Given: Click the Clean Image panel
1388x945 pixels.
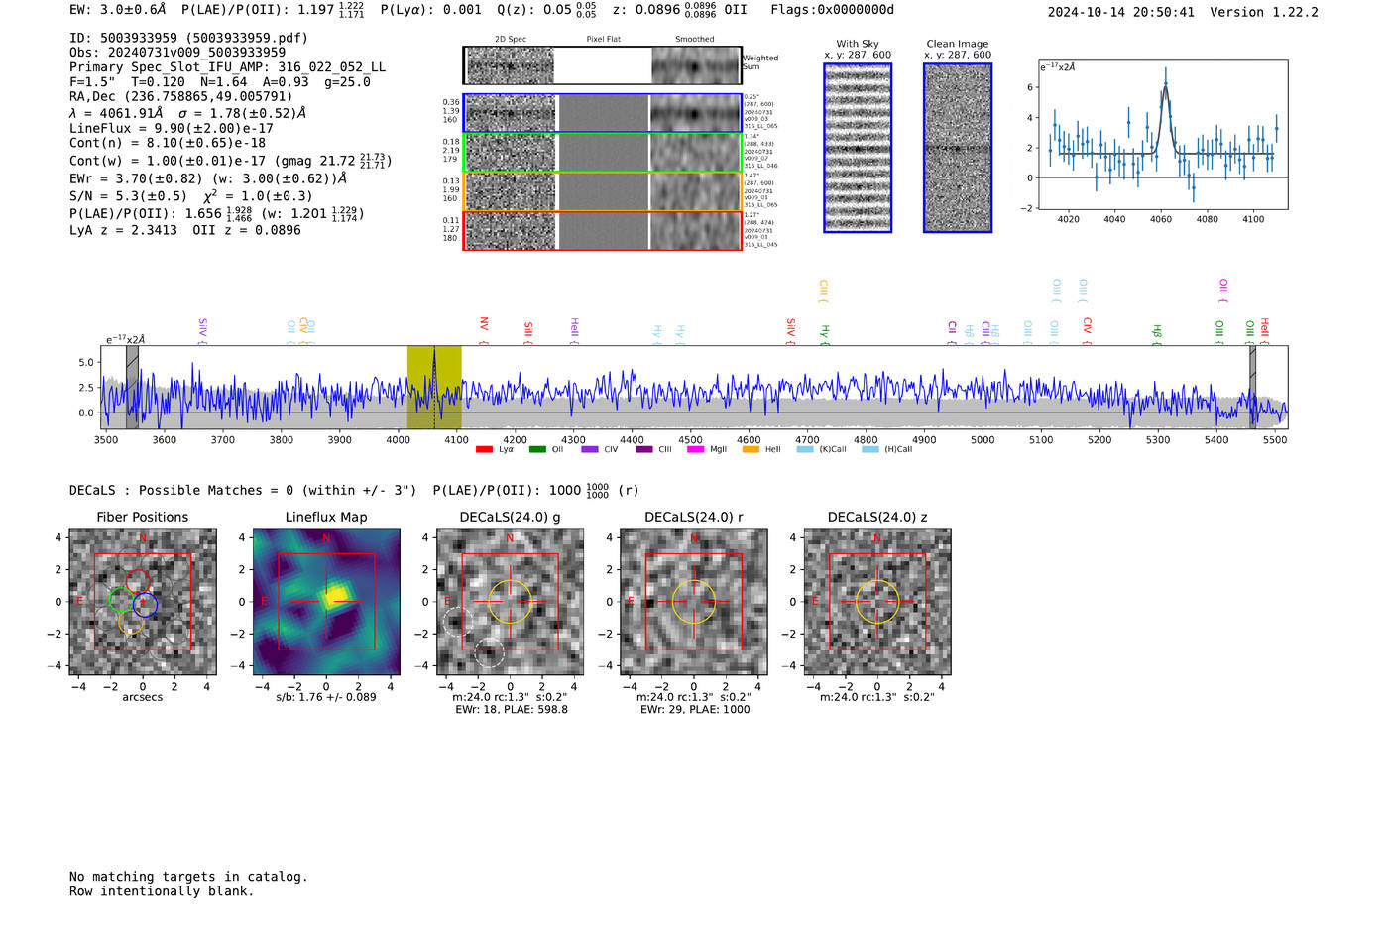Looking at the screenshot, I should click(x=958, y=148).
